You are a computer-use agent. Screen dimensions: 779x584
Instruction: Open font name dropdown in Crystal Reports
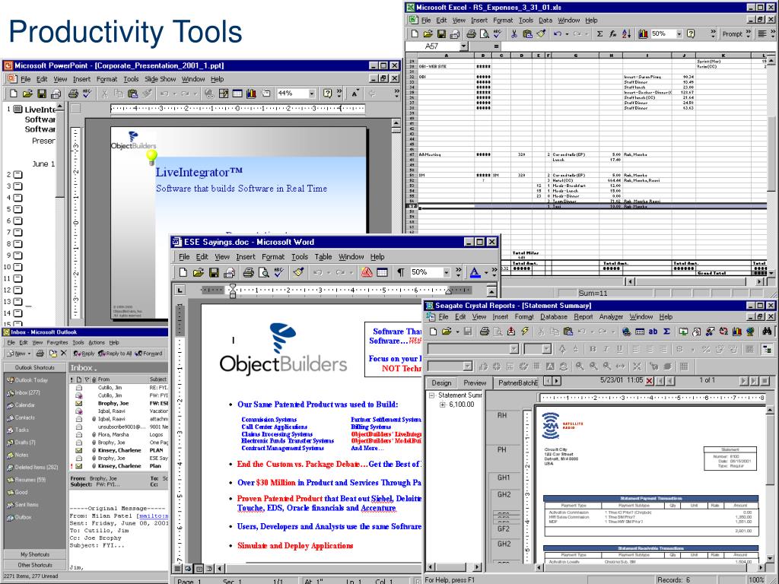(514, 349)
